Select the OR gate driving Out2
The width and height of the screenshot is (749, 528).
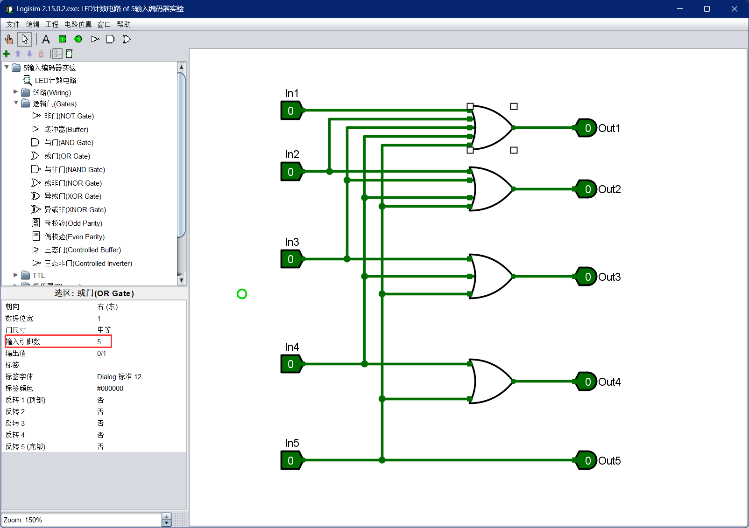[491, 189]
